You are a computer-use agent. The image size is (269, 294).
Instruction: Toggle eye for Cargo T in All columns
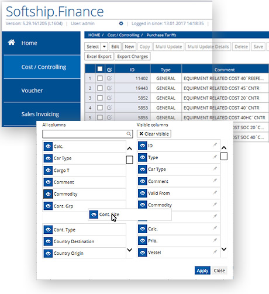point(48,170)
